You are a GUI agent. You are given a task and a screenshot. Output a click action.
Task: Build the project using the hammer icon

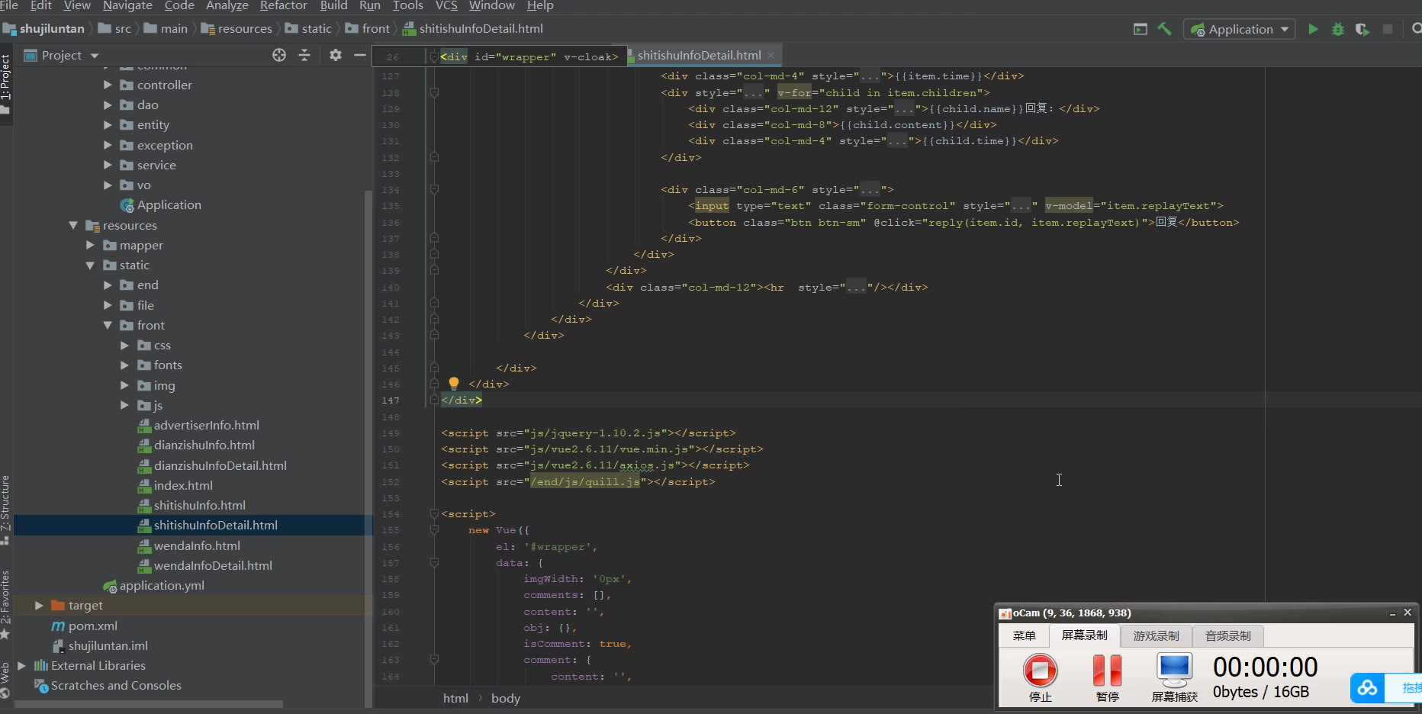point(1164,29)
